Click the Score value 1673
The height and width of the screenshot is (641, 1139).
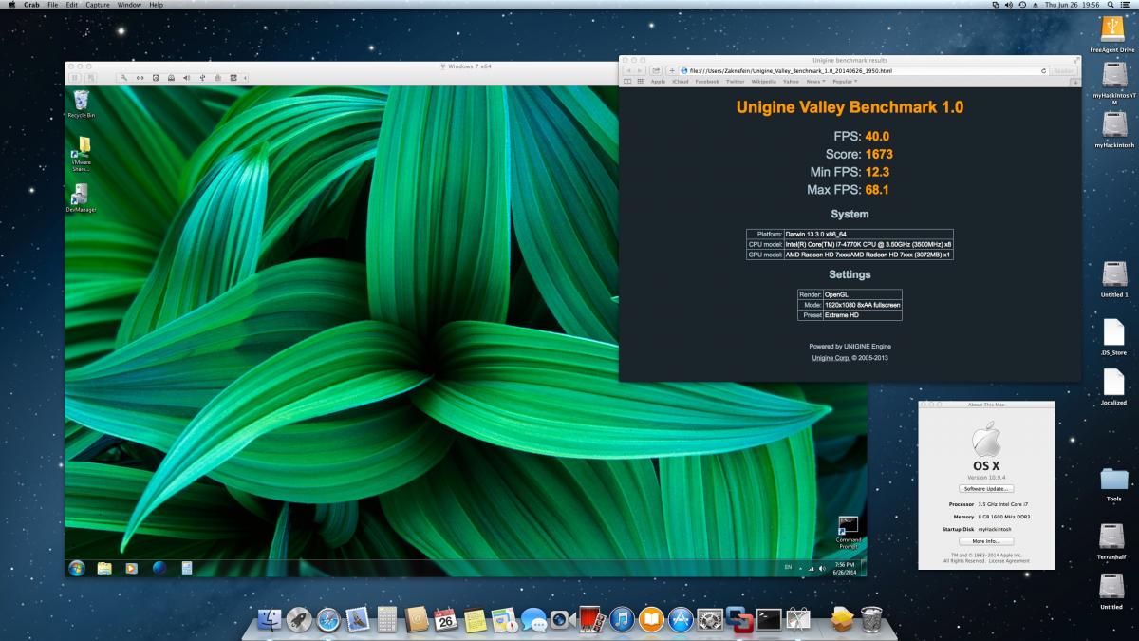pyautogui.click(x=879, y=154)
